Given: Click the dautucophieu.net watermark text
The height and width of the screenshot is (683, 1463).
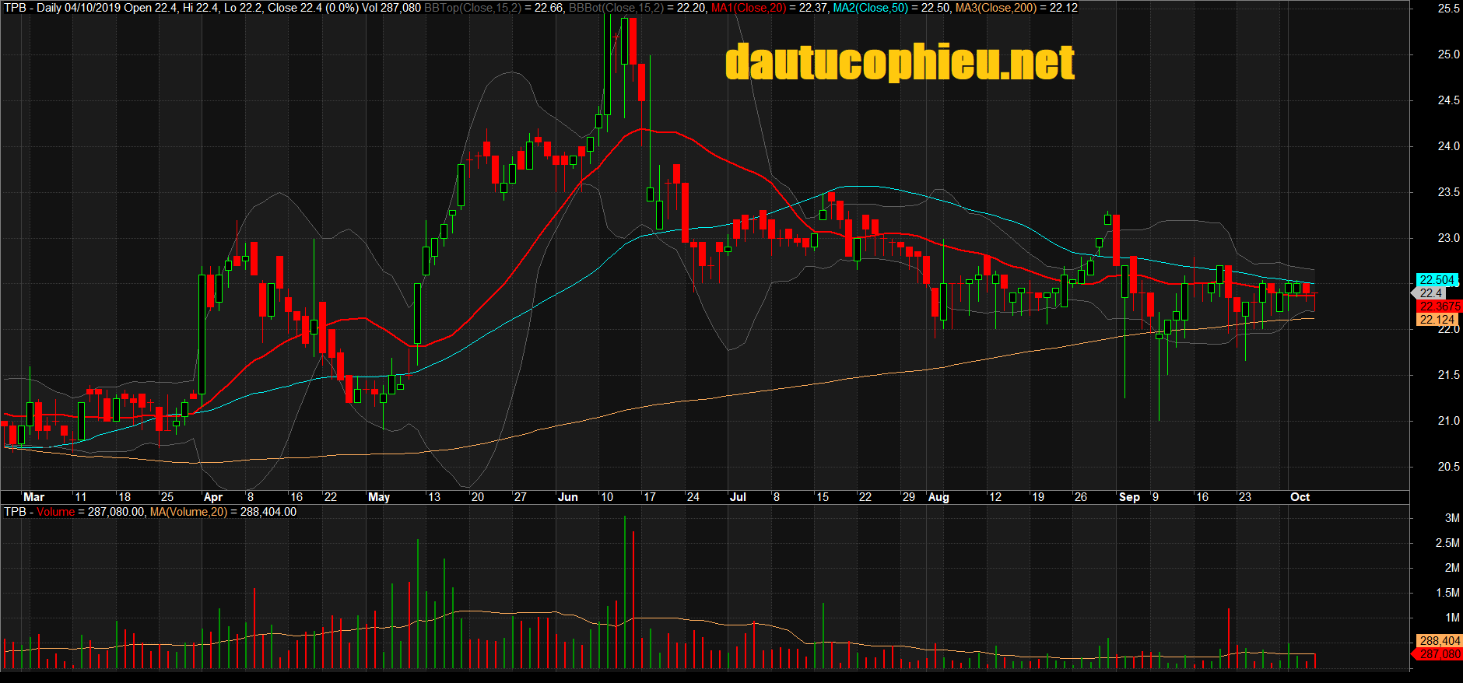Looking at the screenshot, I should pyautogui.click(x=900, y=62).
